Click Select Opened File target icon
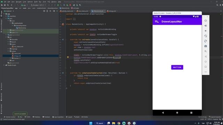The width and height of the screenshot is (223, 125). tap(44, 11)
